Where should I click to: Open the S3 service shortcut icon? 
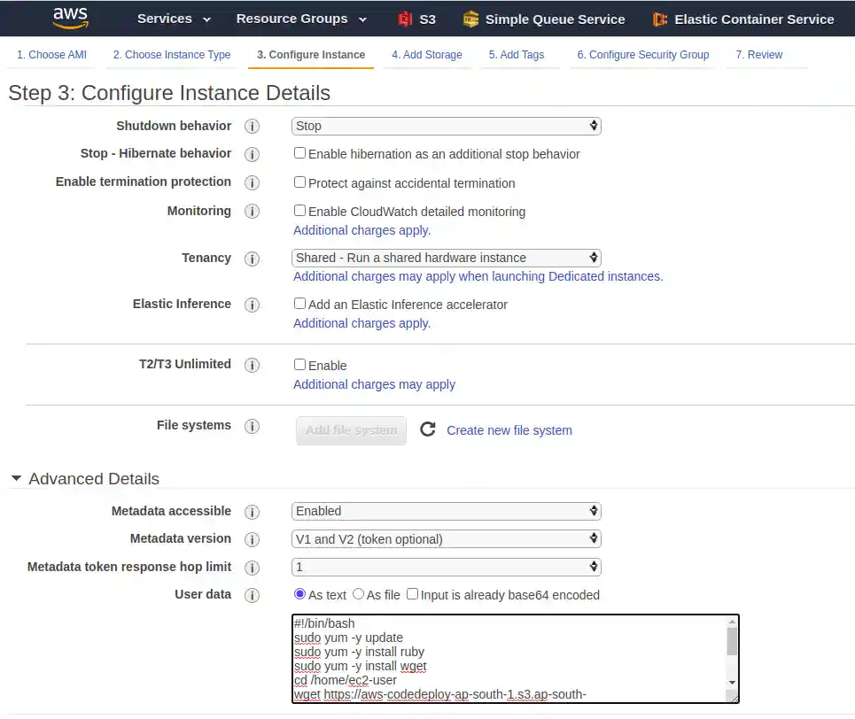pyautogui.click(x=406, y=19)
